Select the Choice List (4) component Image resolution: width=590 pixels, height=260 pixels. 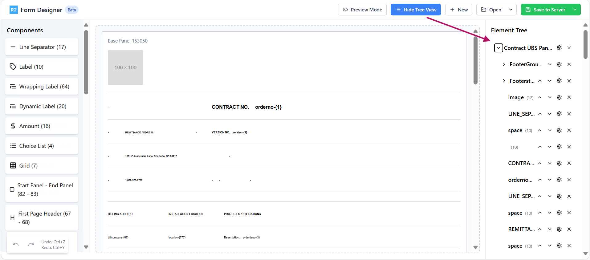click(x=42, y=145)
